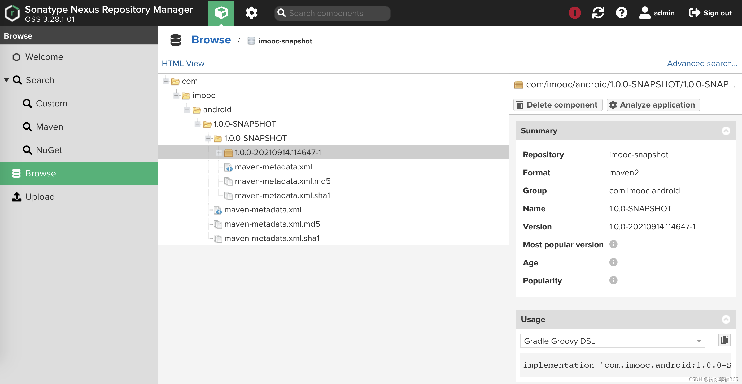Open the help question mark icon
Screen dimensions: 742x384
621,13
